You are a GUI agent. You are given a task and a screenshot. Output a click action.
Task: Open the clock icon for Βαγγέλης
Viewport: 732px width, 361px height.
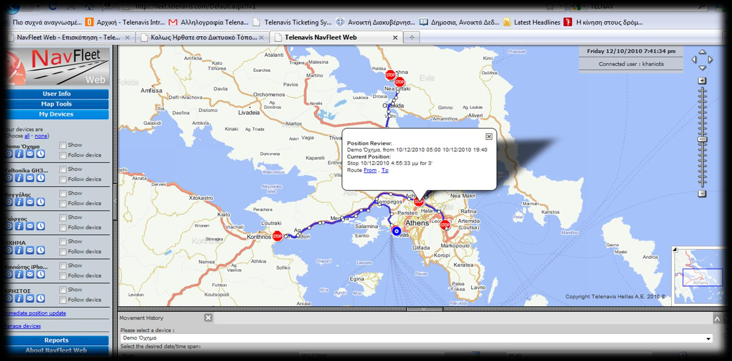click(40, 202)
